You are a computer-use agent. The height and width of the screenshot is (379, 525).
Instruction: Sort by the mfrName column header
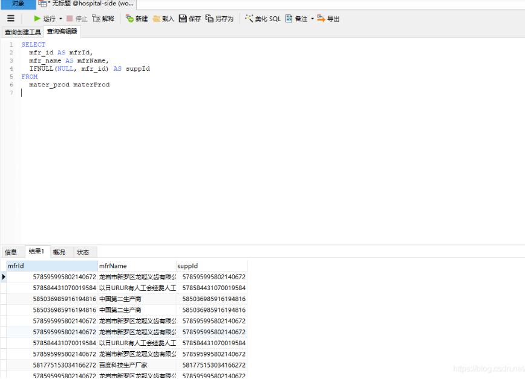point(136,266)
